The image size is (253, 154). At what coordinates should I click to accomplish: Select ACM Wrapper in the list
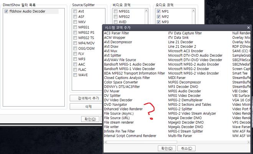click(x=115, y=38)
